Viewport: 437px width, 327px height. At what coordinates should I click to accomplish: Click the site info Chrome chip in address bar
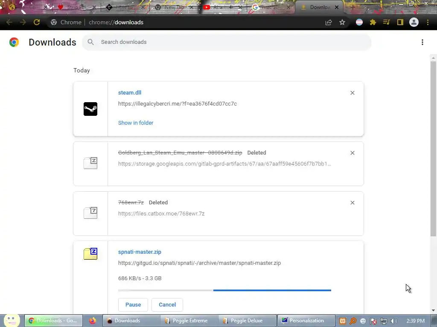pos(67,22)
